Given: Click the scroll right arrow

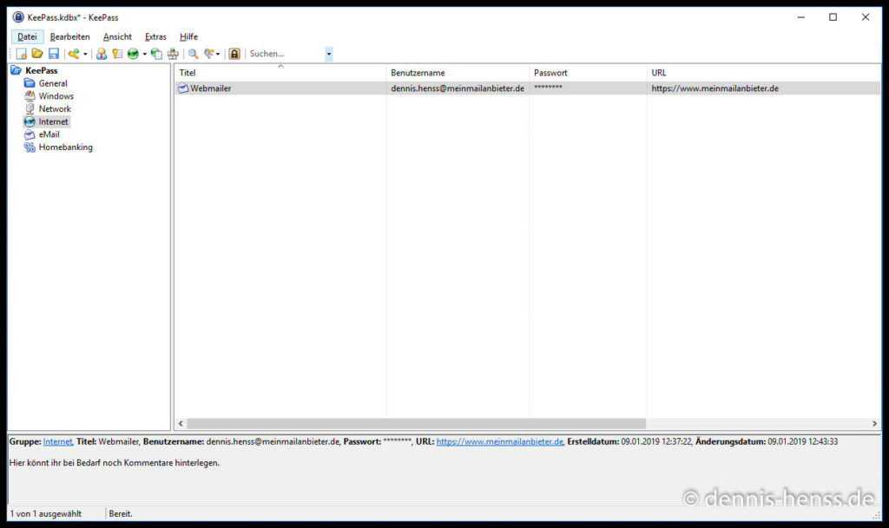Looking at the screenshot, I should pos(874,423).
